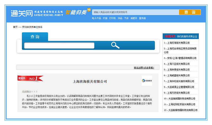Open the 衣服 quick keyword link

pos(105,18)
